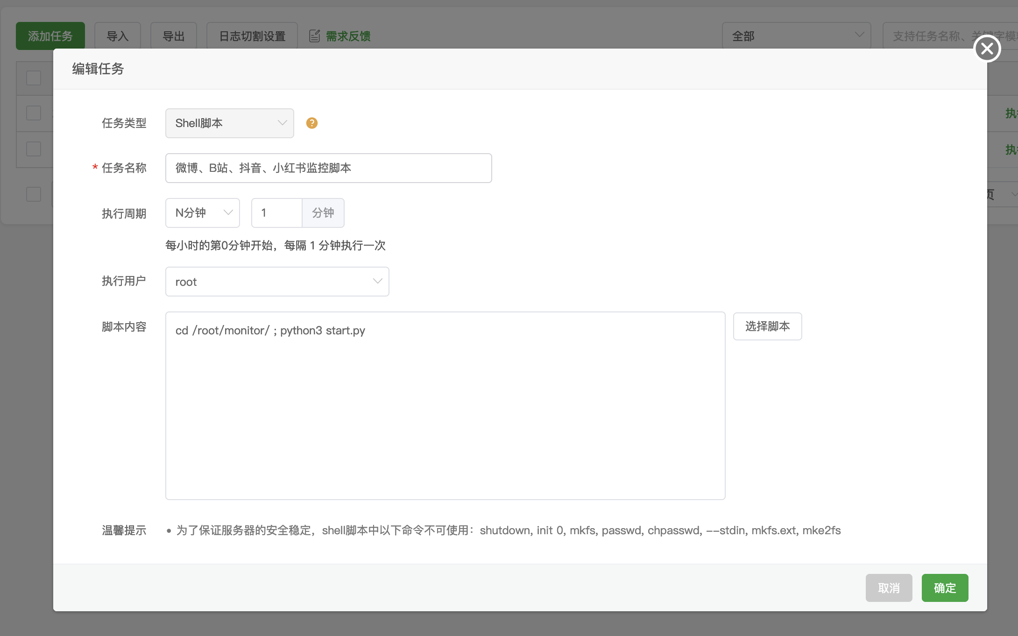Image resolution: width=1018 pixels, height=636 pixels.
Task: Click the minute interval number field
Action: pos(276,213)
